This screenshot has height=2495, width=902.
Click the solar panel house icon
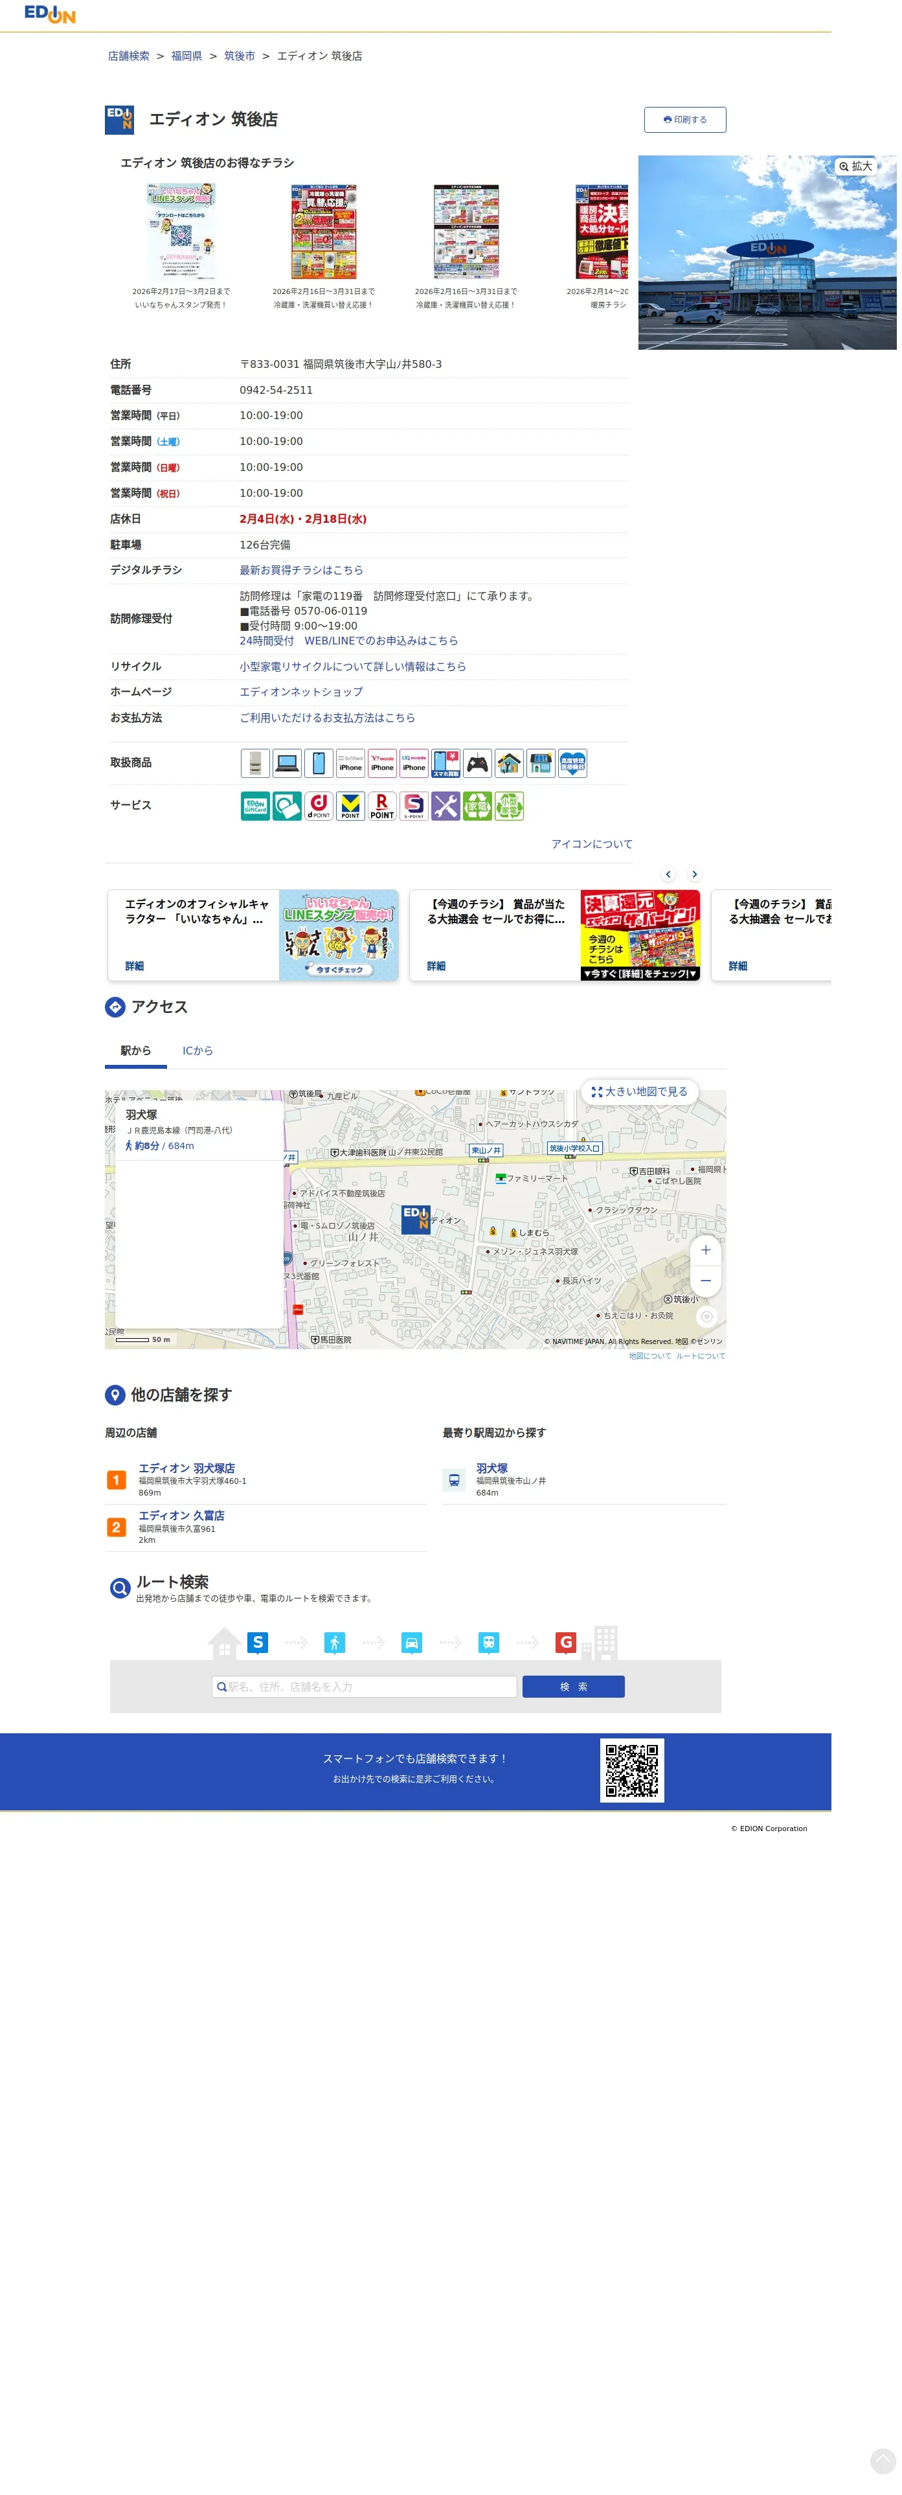[541, 764]
